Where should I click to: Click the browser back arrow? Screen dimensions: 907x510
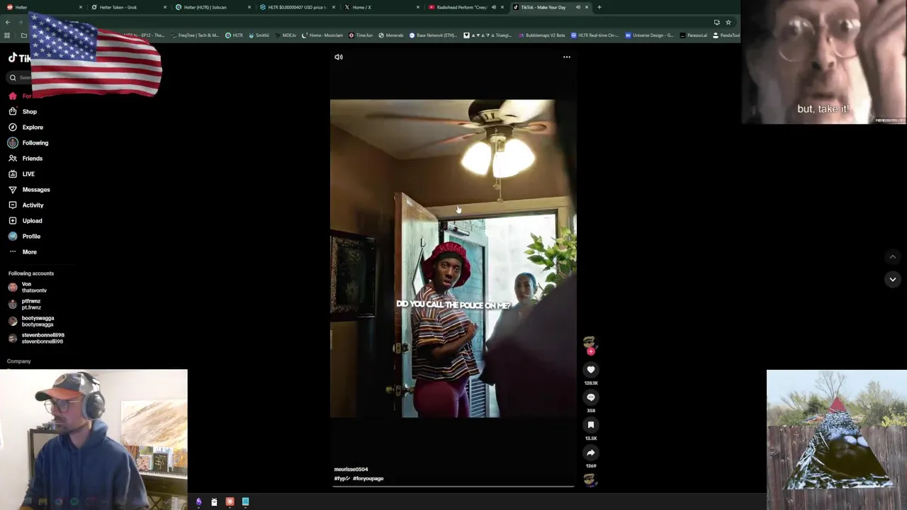[x=8, y=23]
